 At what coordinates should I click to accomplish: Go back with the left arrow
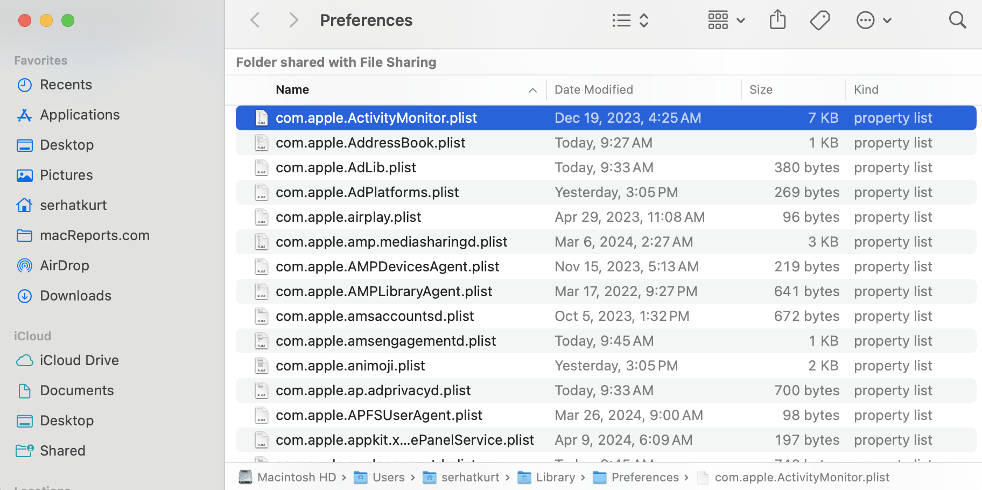[255, 20]
